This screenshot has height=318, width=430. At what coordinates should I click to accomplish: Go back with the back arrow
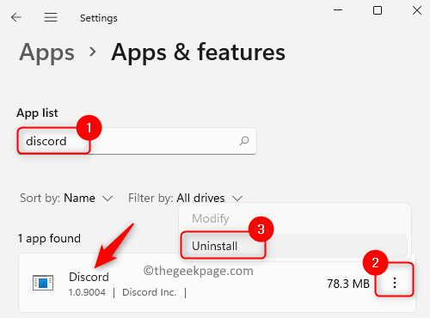coord(16,17)
